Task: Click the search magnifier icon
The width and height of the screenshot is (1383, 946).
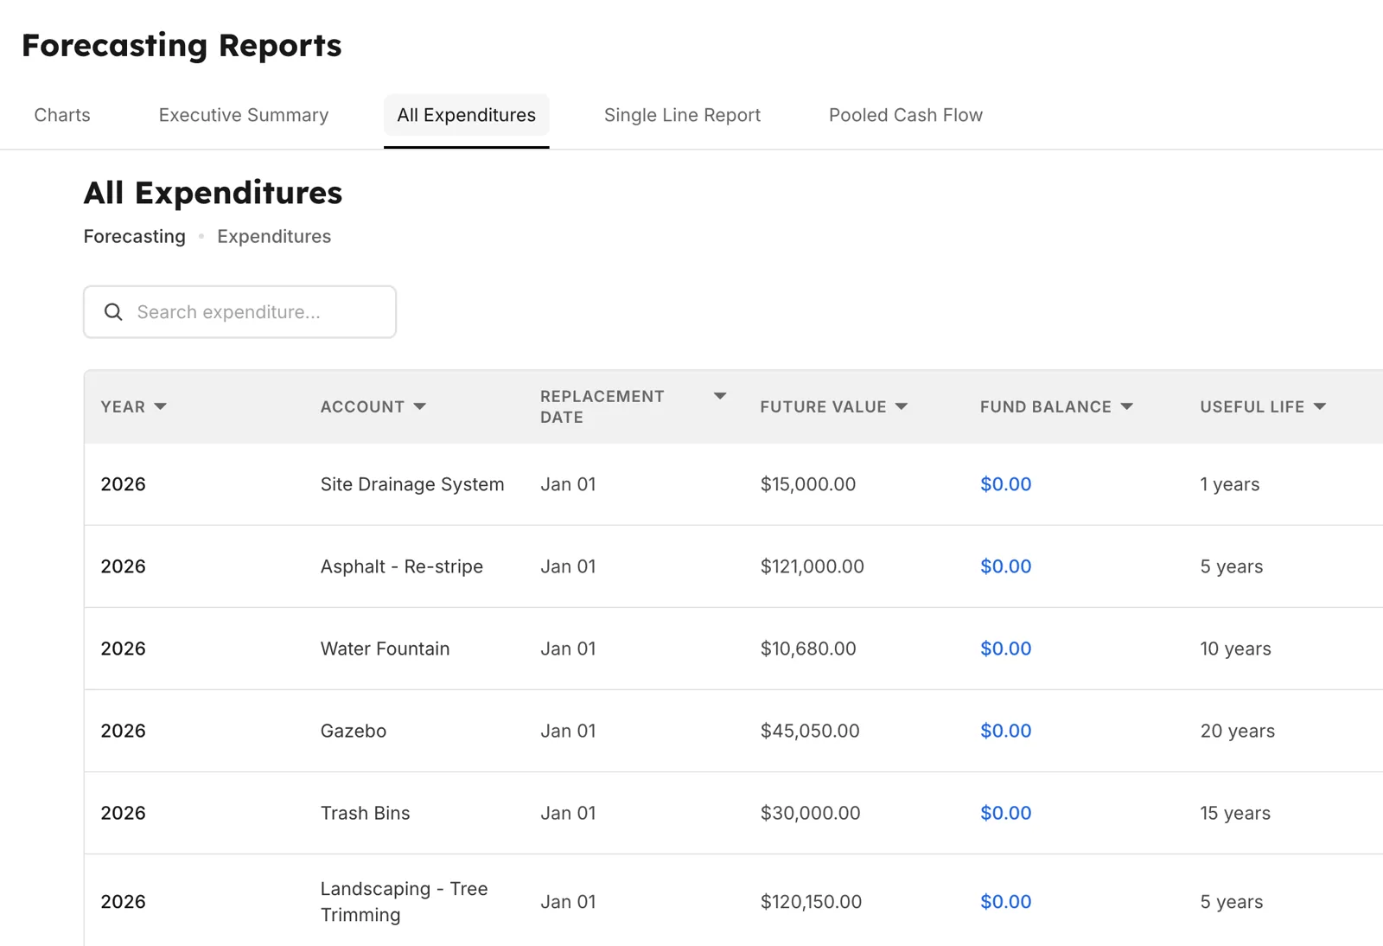Action: (x=113, y=312)
